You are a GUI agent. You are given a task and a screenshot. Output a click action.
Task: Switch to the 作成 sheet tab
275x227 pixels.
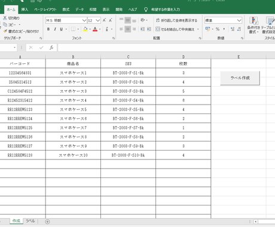(16, 221)
